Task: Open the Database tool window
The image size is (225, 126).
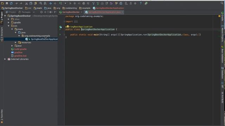Action: click(x=222, y=73)
